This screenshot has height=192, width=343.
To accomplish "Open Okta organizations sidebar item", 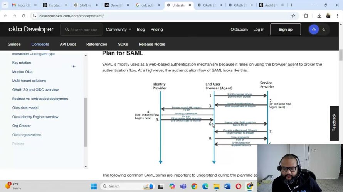I will (x=27, y=135).
